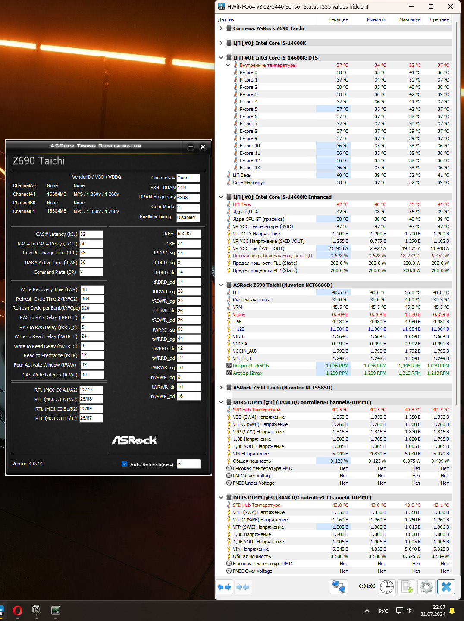464x621 pixels.
Task: Click the DRAM Frequency field showing 6398
Action: pos(188,198)
